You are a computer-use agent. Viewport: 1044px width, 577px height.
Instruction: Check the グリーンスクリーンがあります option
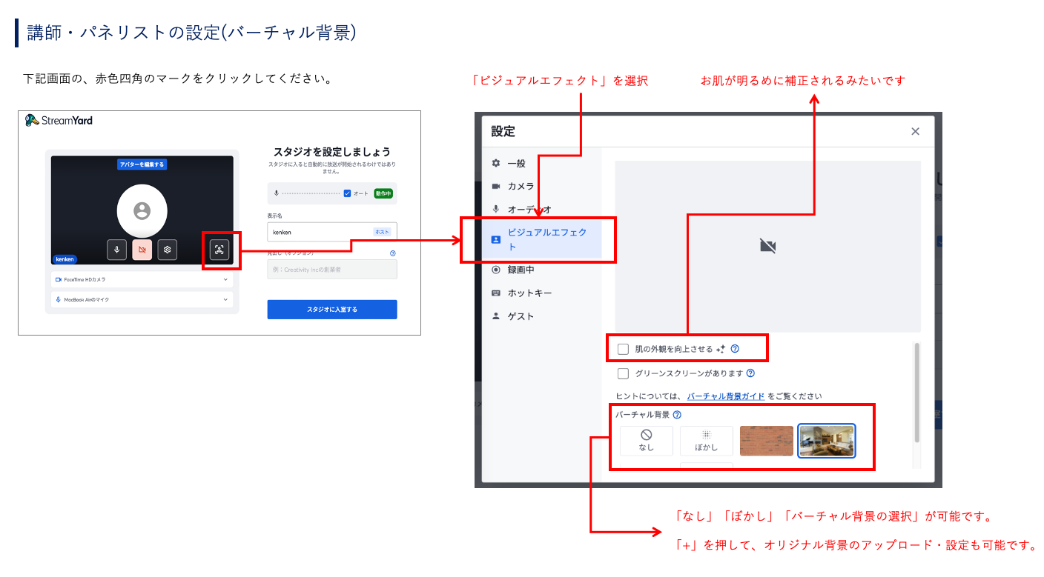click(x=623, y=373)
